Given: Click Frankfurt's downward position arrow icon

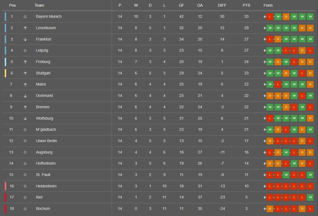Looking at the screenshot, I should click(x=25, y=39).
